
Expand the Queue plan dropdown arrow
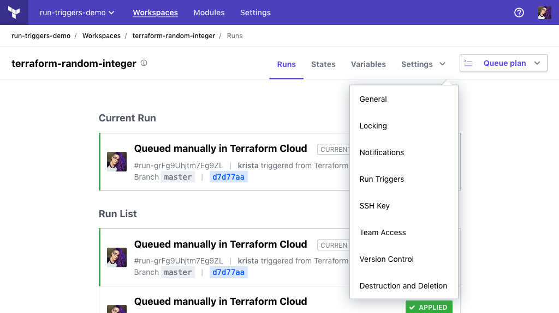(537, 63)
